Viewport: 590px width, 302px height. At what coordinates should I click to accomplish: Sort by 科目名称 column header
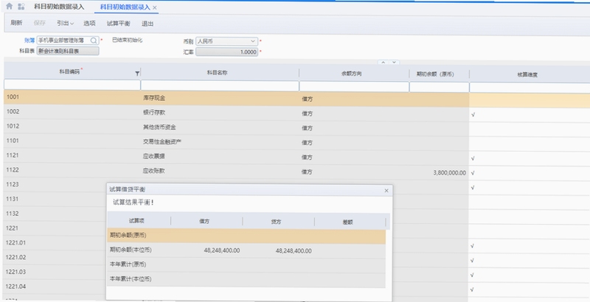coord(217,72)
